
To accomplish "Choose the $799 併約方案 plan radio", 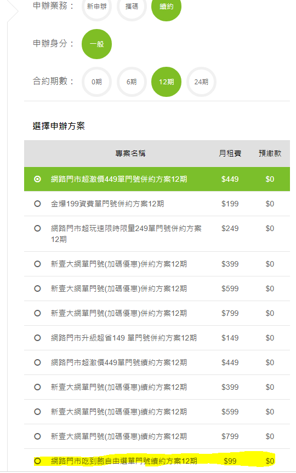I will coord(37,314).
